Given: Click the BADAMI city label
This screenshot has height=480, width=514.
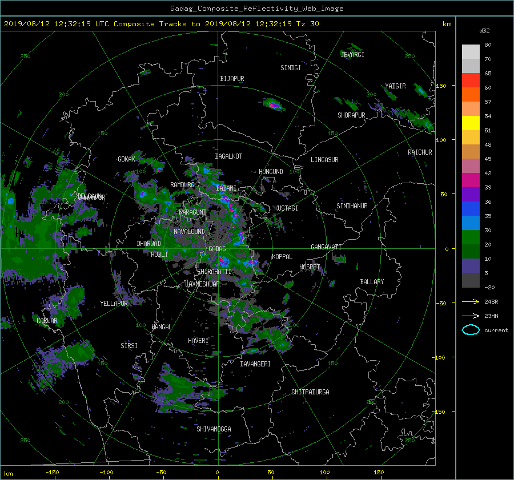Looking at the screenshot, I should click(226, 188).
